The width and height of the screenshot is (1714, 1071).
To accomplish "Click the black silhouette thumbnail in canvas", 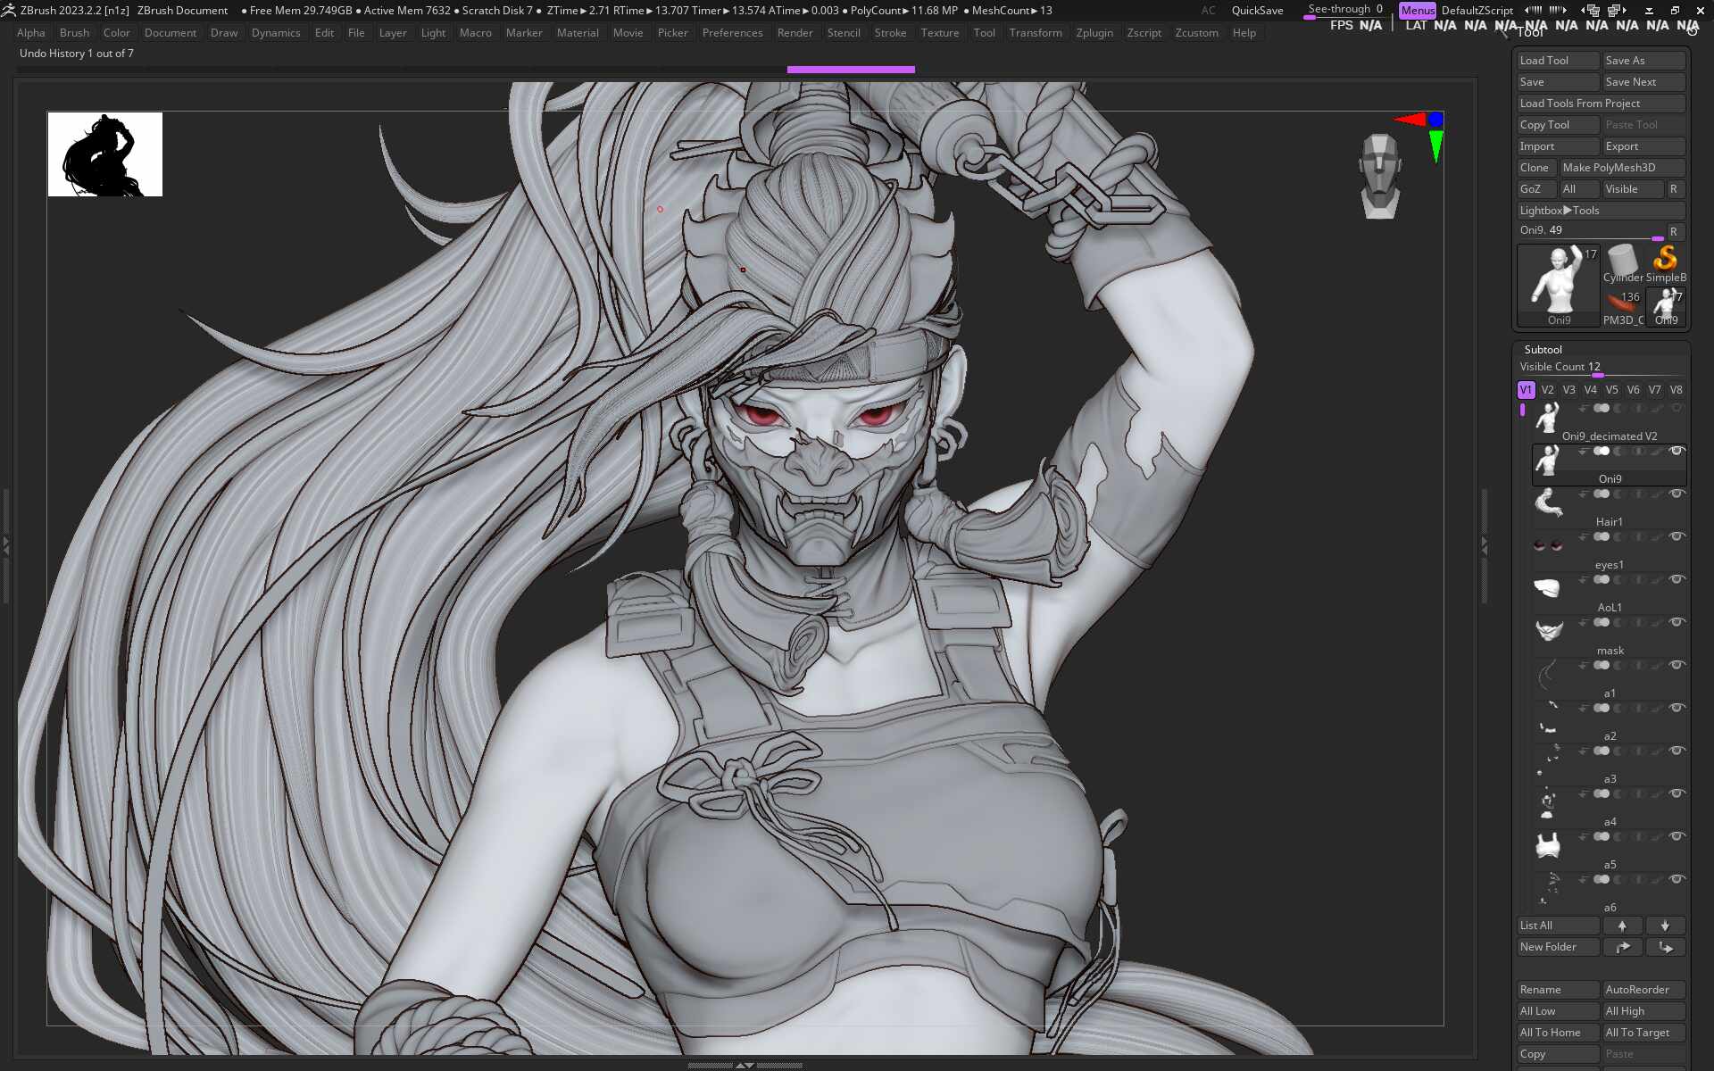I will tap(105, 154).
